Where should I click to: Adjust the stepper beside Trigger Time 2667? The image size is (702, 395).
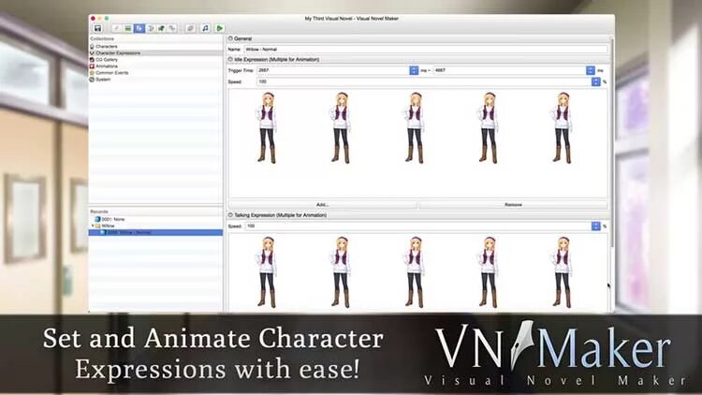click(x=414, y=70)
